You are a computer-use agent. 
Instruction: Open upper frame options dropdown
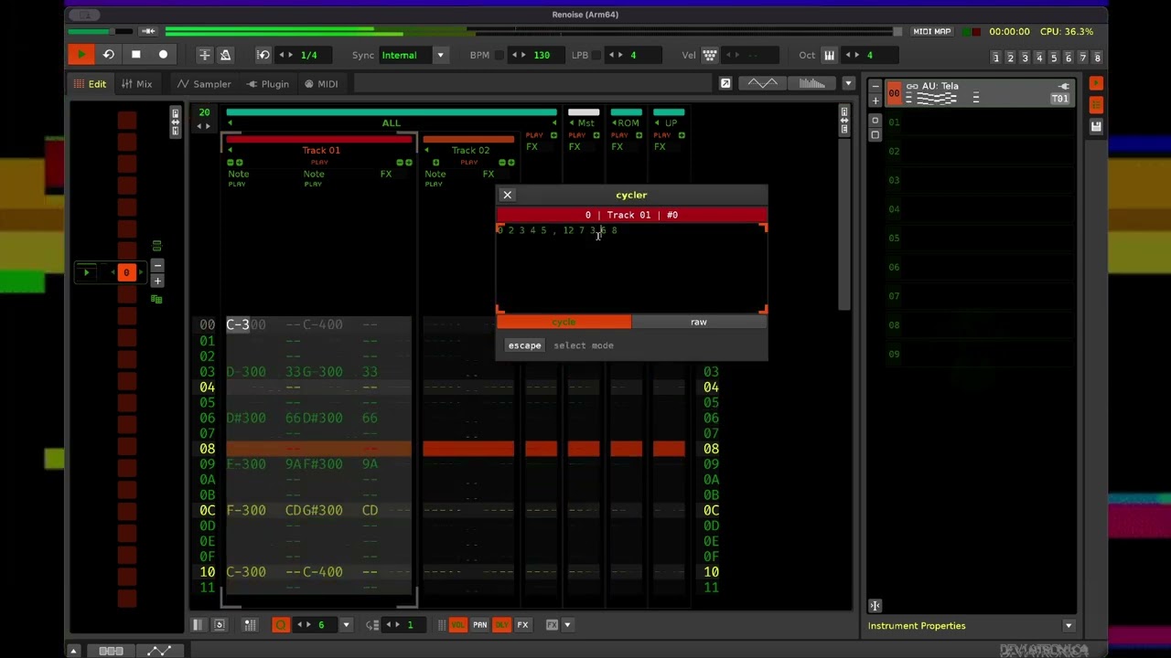tap(848, 83)
